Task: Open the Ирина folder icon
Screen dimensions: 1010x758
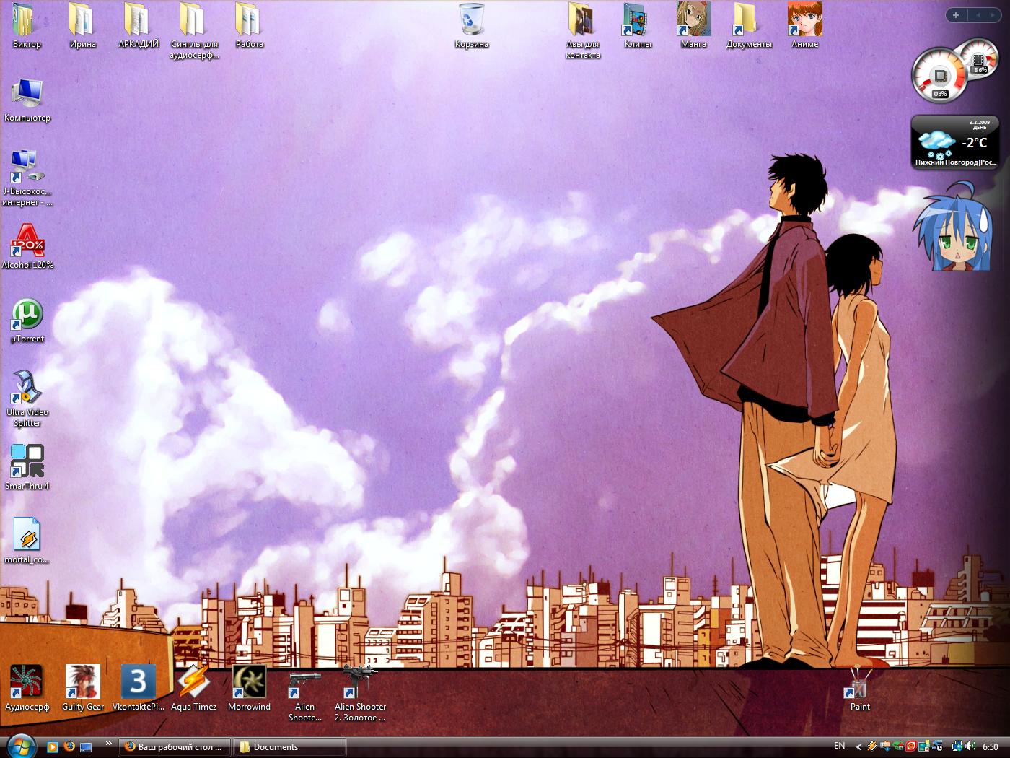Action: click(x=82, y=25)
